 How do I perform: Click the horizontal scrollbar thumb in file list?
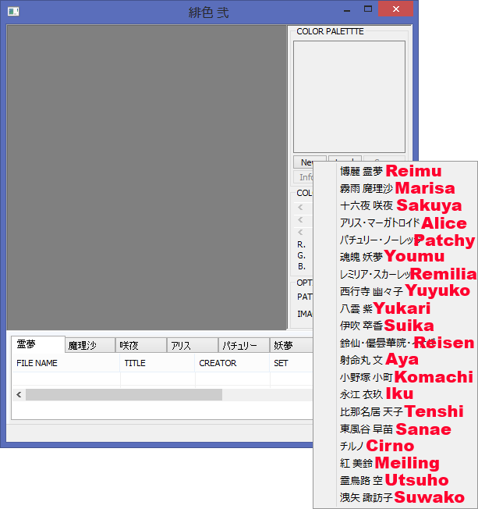(x=124, y=395)
